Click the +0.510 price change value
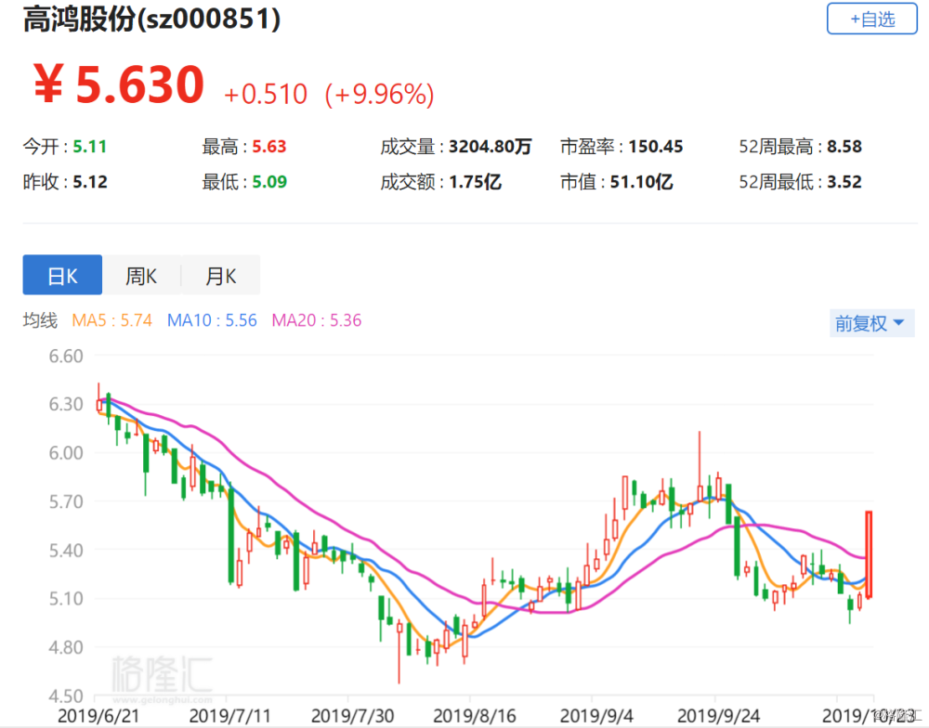The image size is (929, 728). pyautogui.click(x=266, y=94)
